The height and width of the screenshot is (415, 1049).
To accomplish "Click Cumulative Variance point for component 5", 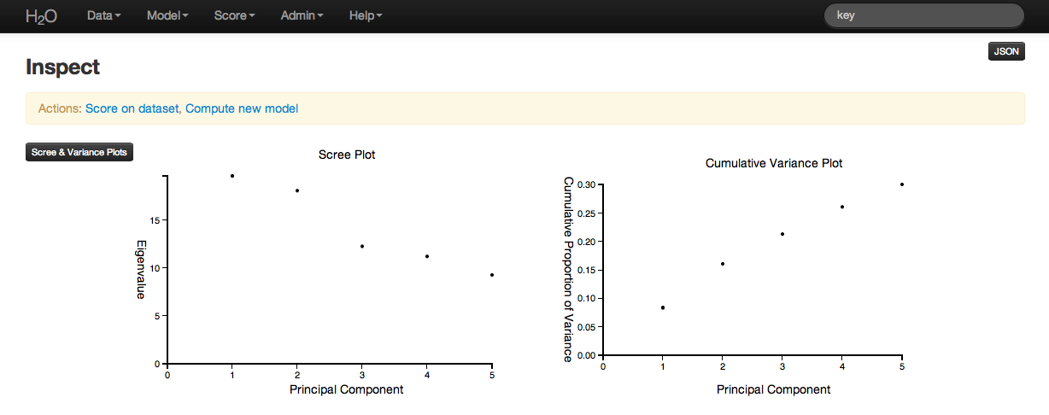I will tap(902, 184).
